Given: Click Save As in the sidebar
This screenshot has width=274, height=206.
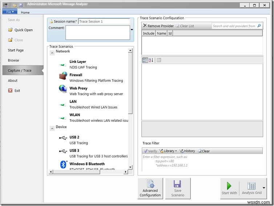Looking at the screenshot, I should (x=14, y=20).
